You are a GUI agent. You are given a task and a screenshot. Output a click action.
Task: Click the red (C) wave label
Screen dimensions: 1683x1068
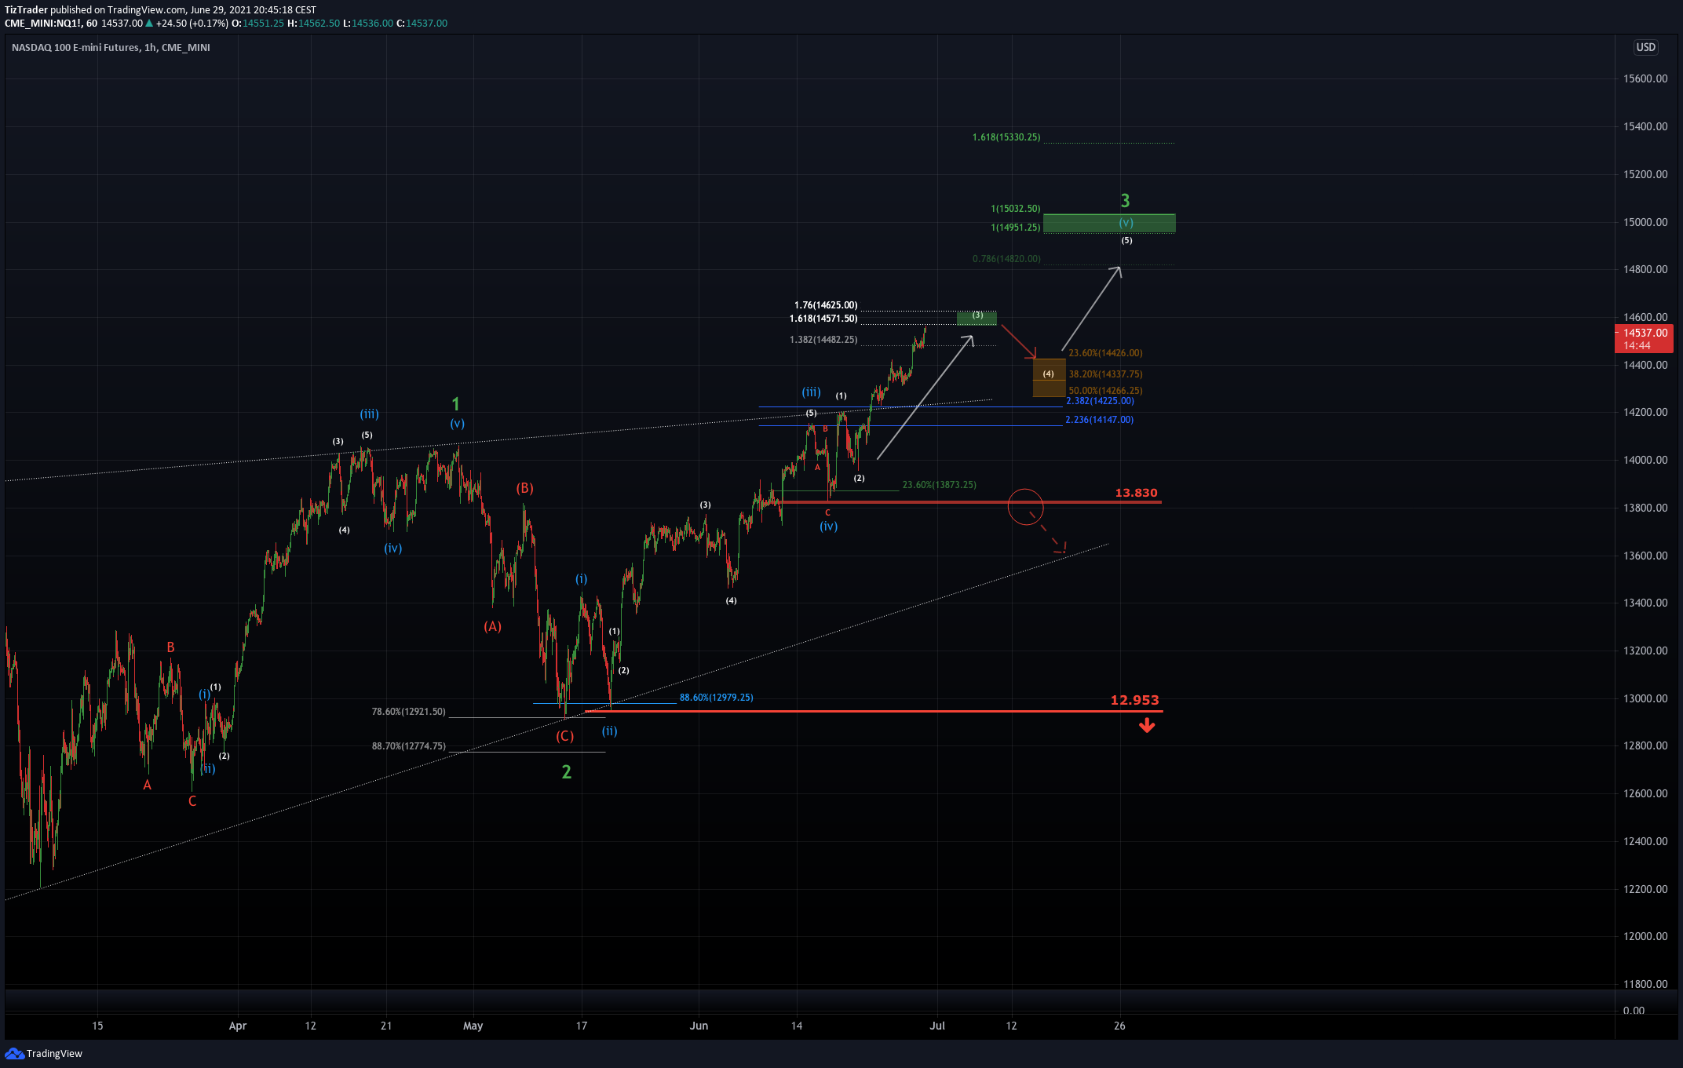564,736
